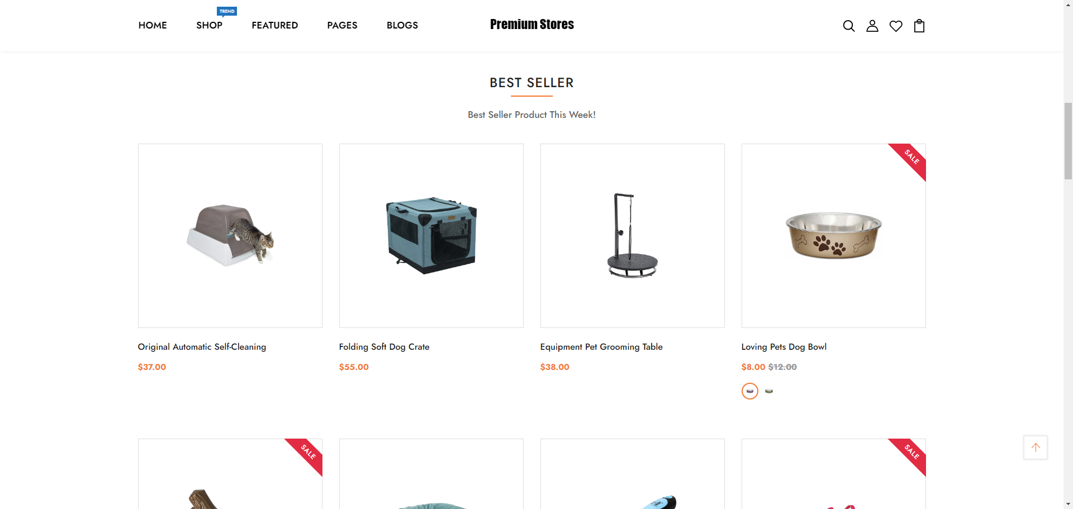Click the scroll-to-top arrow button
This screenshot has height=509, width=1073.
point(1035,448)
